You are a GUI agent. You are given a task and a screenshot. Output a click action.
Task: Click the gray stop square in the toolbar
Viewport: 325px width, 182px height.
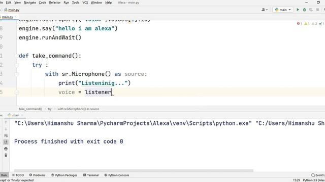click(317, 10)
